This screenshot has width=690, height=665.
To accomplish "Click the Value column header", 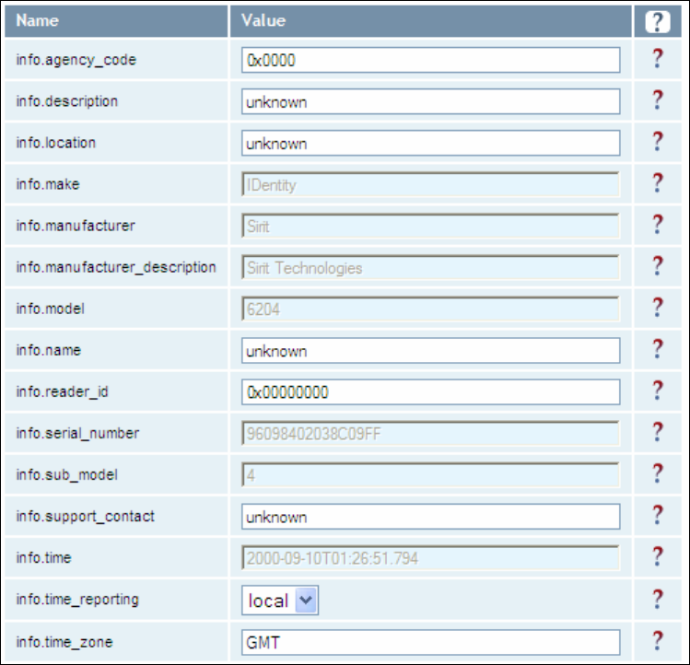I will coord(431,21).
